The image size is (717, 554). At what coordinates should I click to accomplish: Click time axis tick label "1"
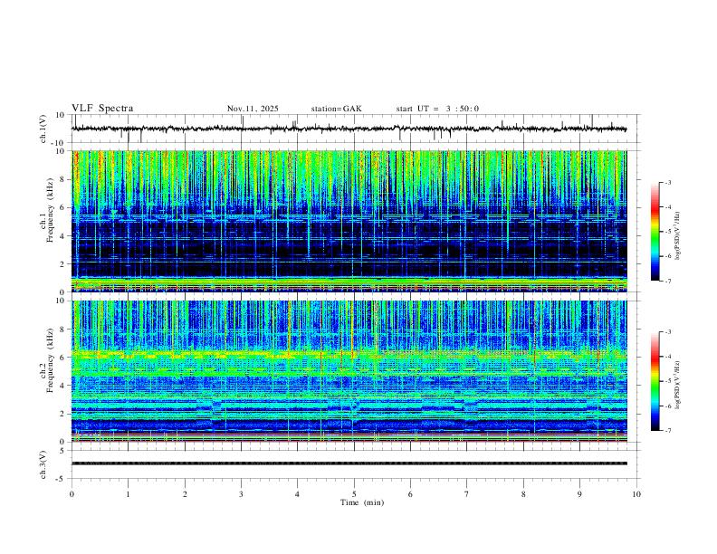(x=128, y=494)
